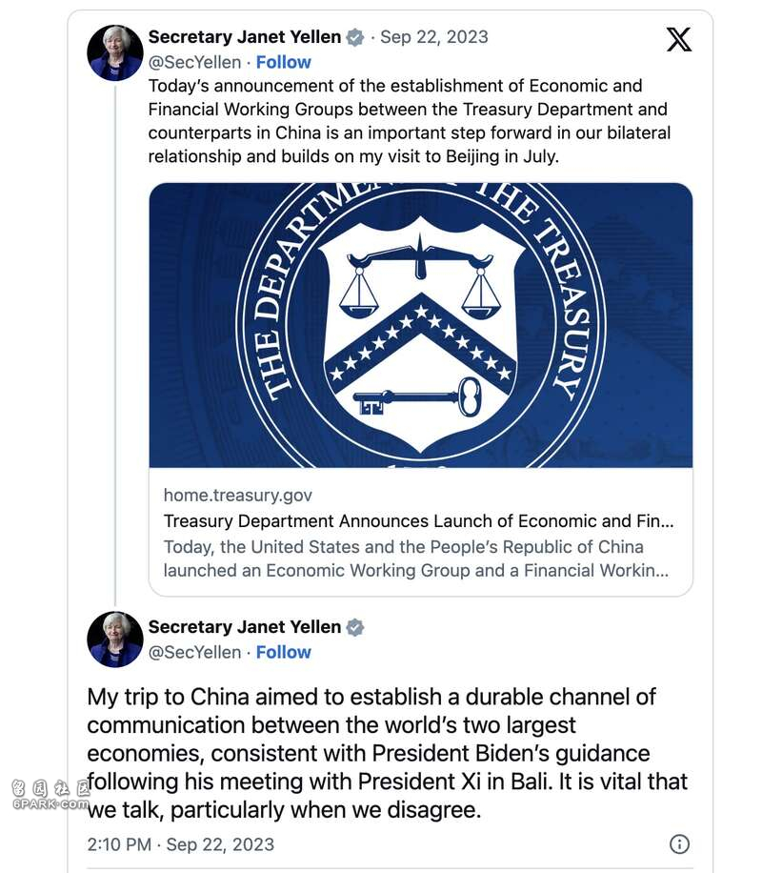Open Yellen's avatar in the top tweet
Image resolution: width=762 pixels, height=873 pixels.
[115, 52]
